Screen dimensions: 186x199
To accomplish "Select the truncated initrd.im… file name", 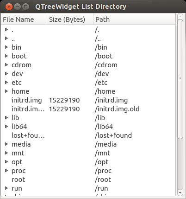I will pyautogui.click(x=28, y=109).
